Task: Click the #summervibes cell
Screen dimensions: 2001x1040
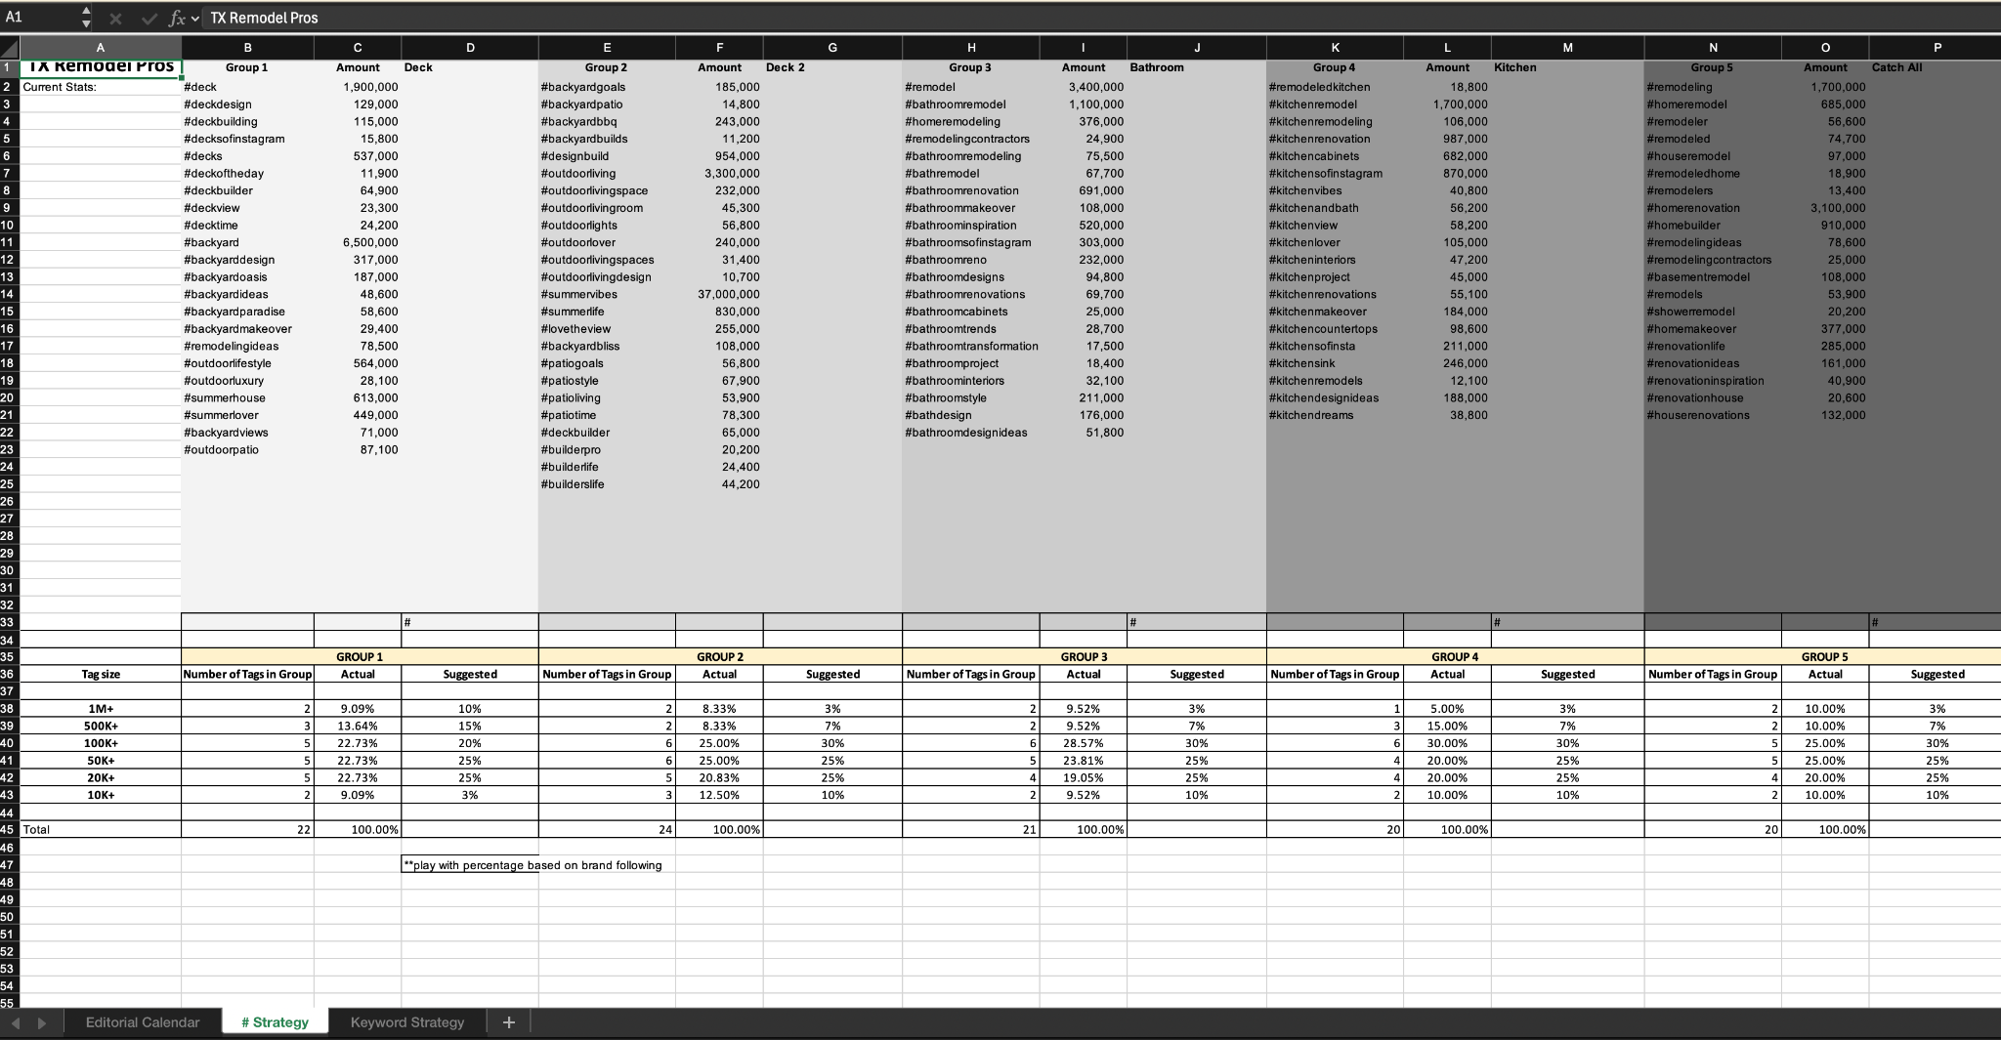Action: 607,295
